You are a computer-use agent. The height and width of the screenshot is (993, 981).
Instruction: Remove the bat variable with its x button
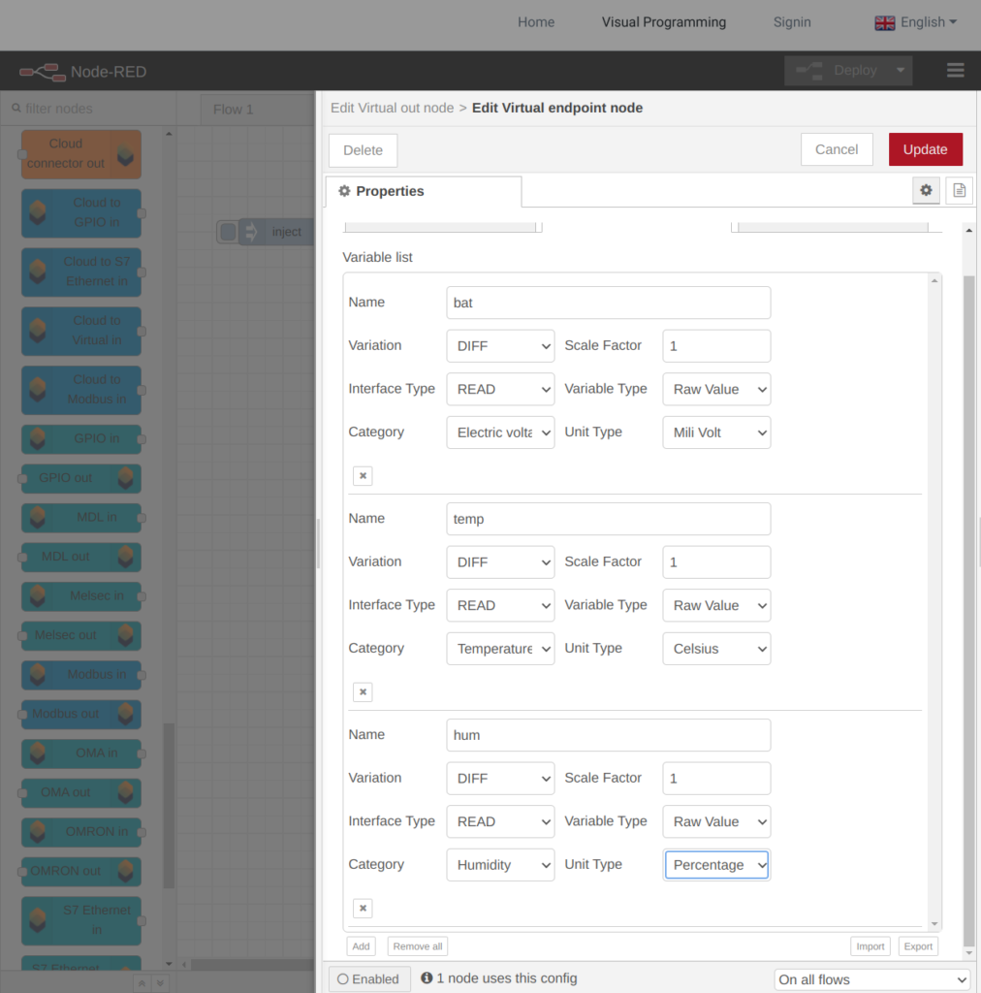(x=363, y=475)
